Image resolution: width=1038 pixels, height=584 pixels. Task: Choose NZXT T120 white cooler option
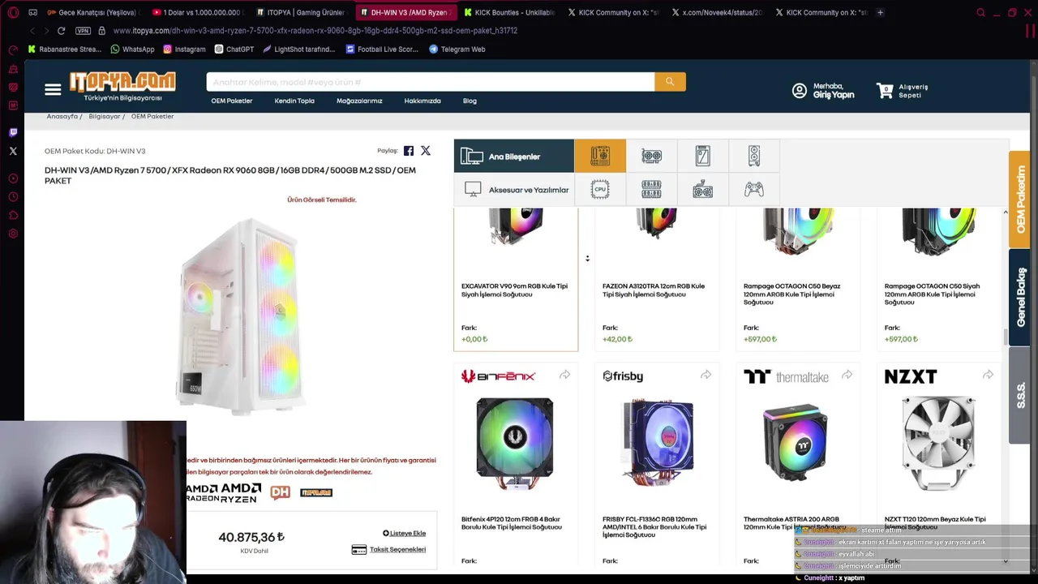[939, 464]
